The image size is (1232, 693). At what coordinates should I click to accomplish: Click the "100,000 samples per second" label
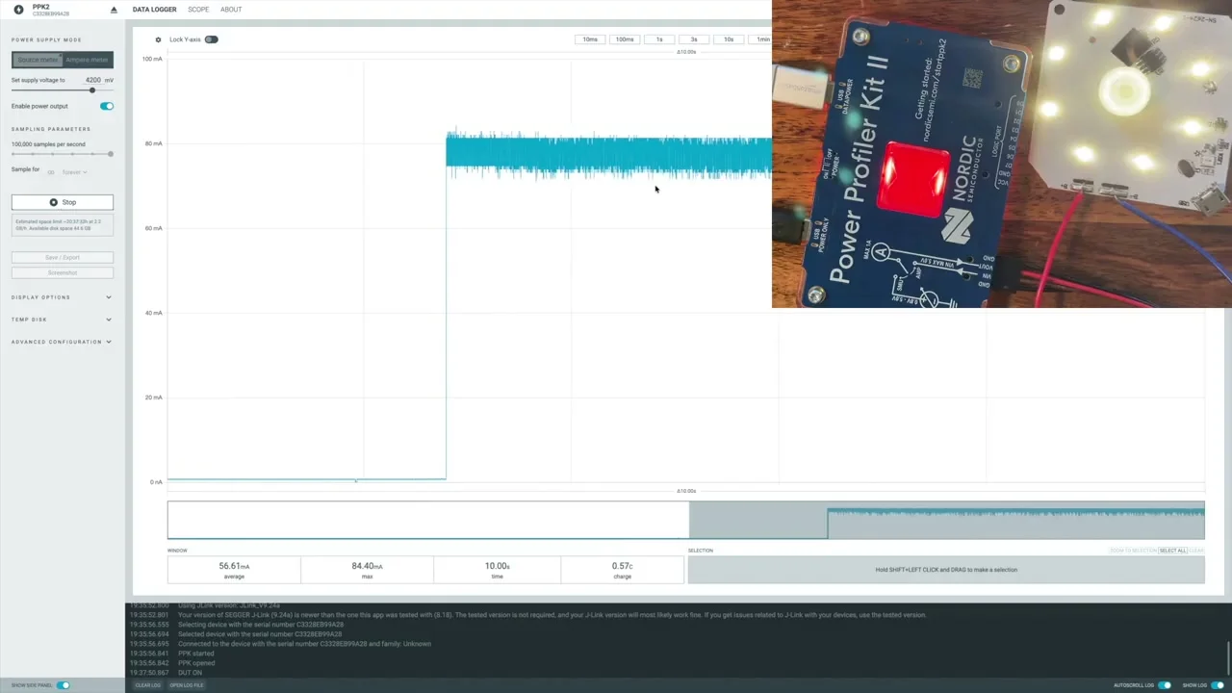point(48,144)
